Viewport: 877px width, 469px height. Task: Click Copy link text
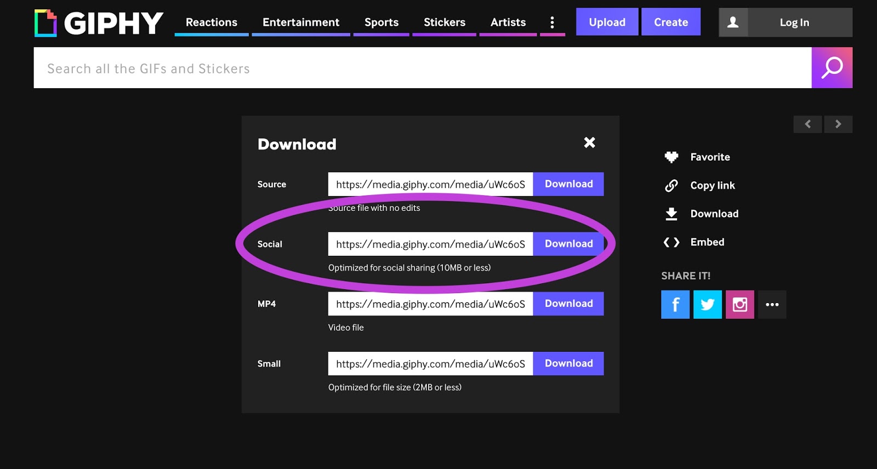[713, 186]
